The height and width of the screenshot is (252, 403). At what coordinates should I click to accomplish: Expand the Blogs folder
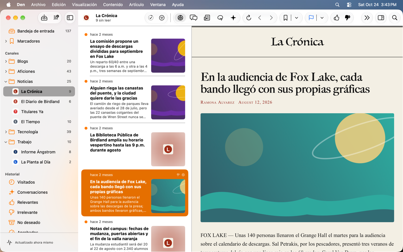[6, 61]
